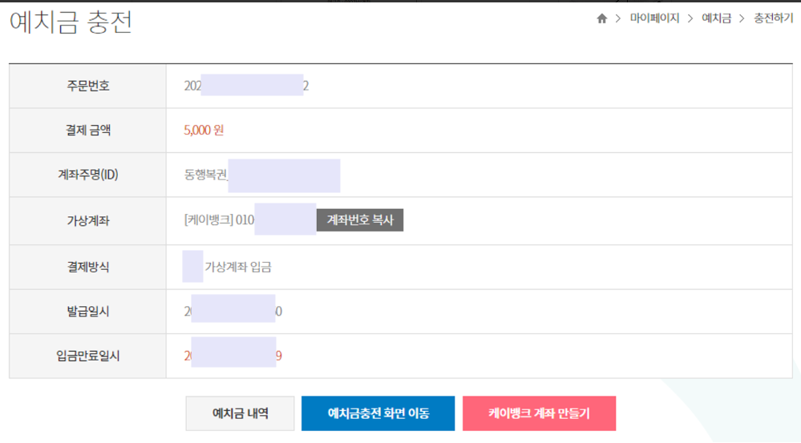The image size is (801, 443).
Task: Go to 예치금 breadcrumb link
Action: point(716,18)
